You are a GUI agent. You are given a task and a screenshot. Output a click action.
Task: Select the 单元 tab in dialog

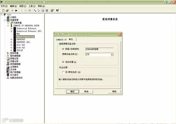pos(71,39)
